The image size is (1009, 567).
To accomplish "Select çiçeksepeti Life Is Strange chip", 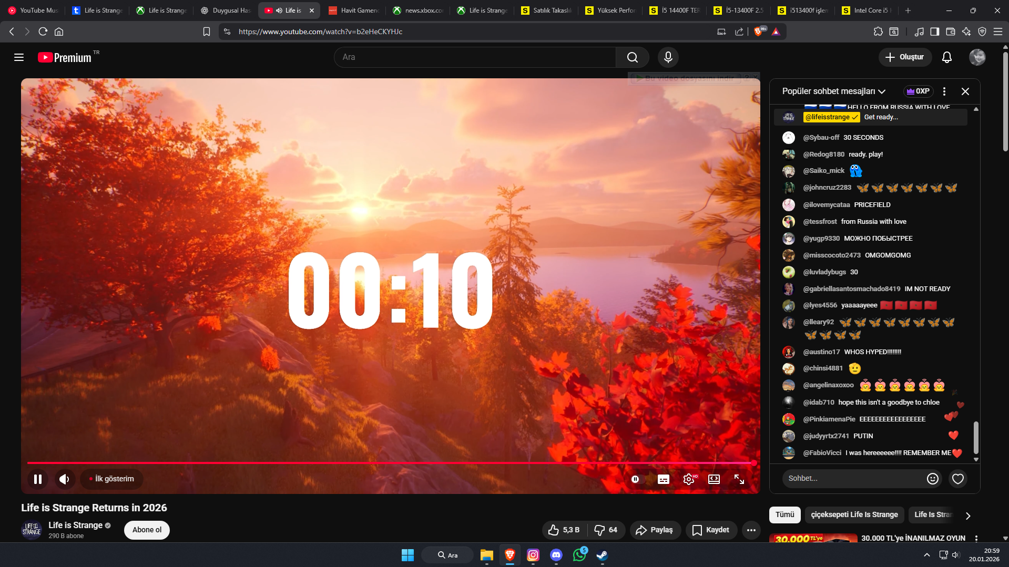I will [854, 515].
